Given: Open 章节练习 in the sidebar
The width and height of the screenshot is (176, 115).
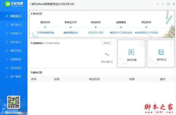Looking at the screenshot, I should [x=14, y=25].
